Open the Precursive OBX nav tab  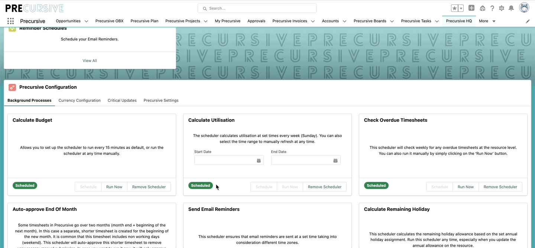pos(109,21)
